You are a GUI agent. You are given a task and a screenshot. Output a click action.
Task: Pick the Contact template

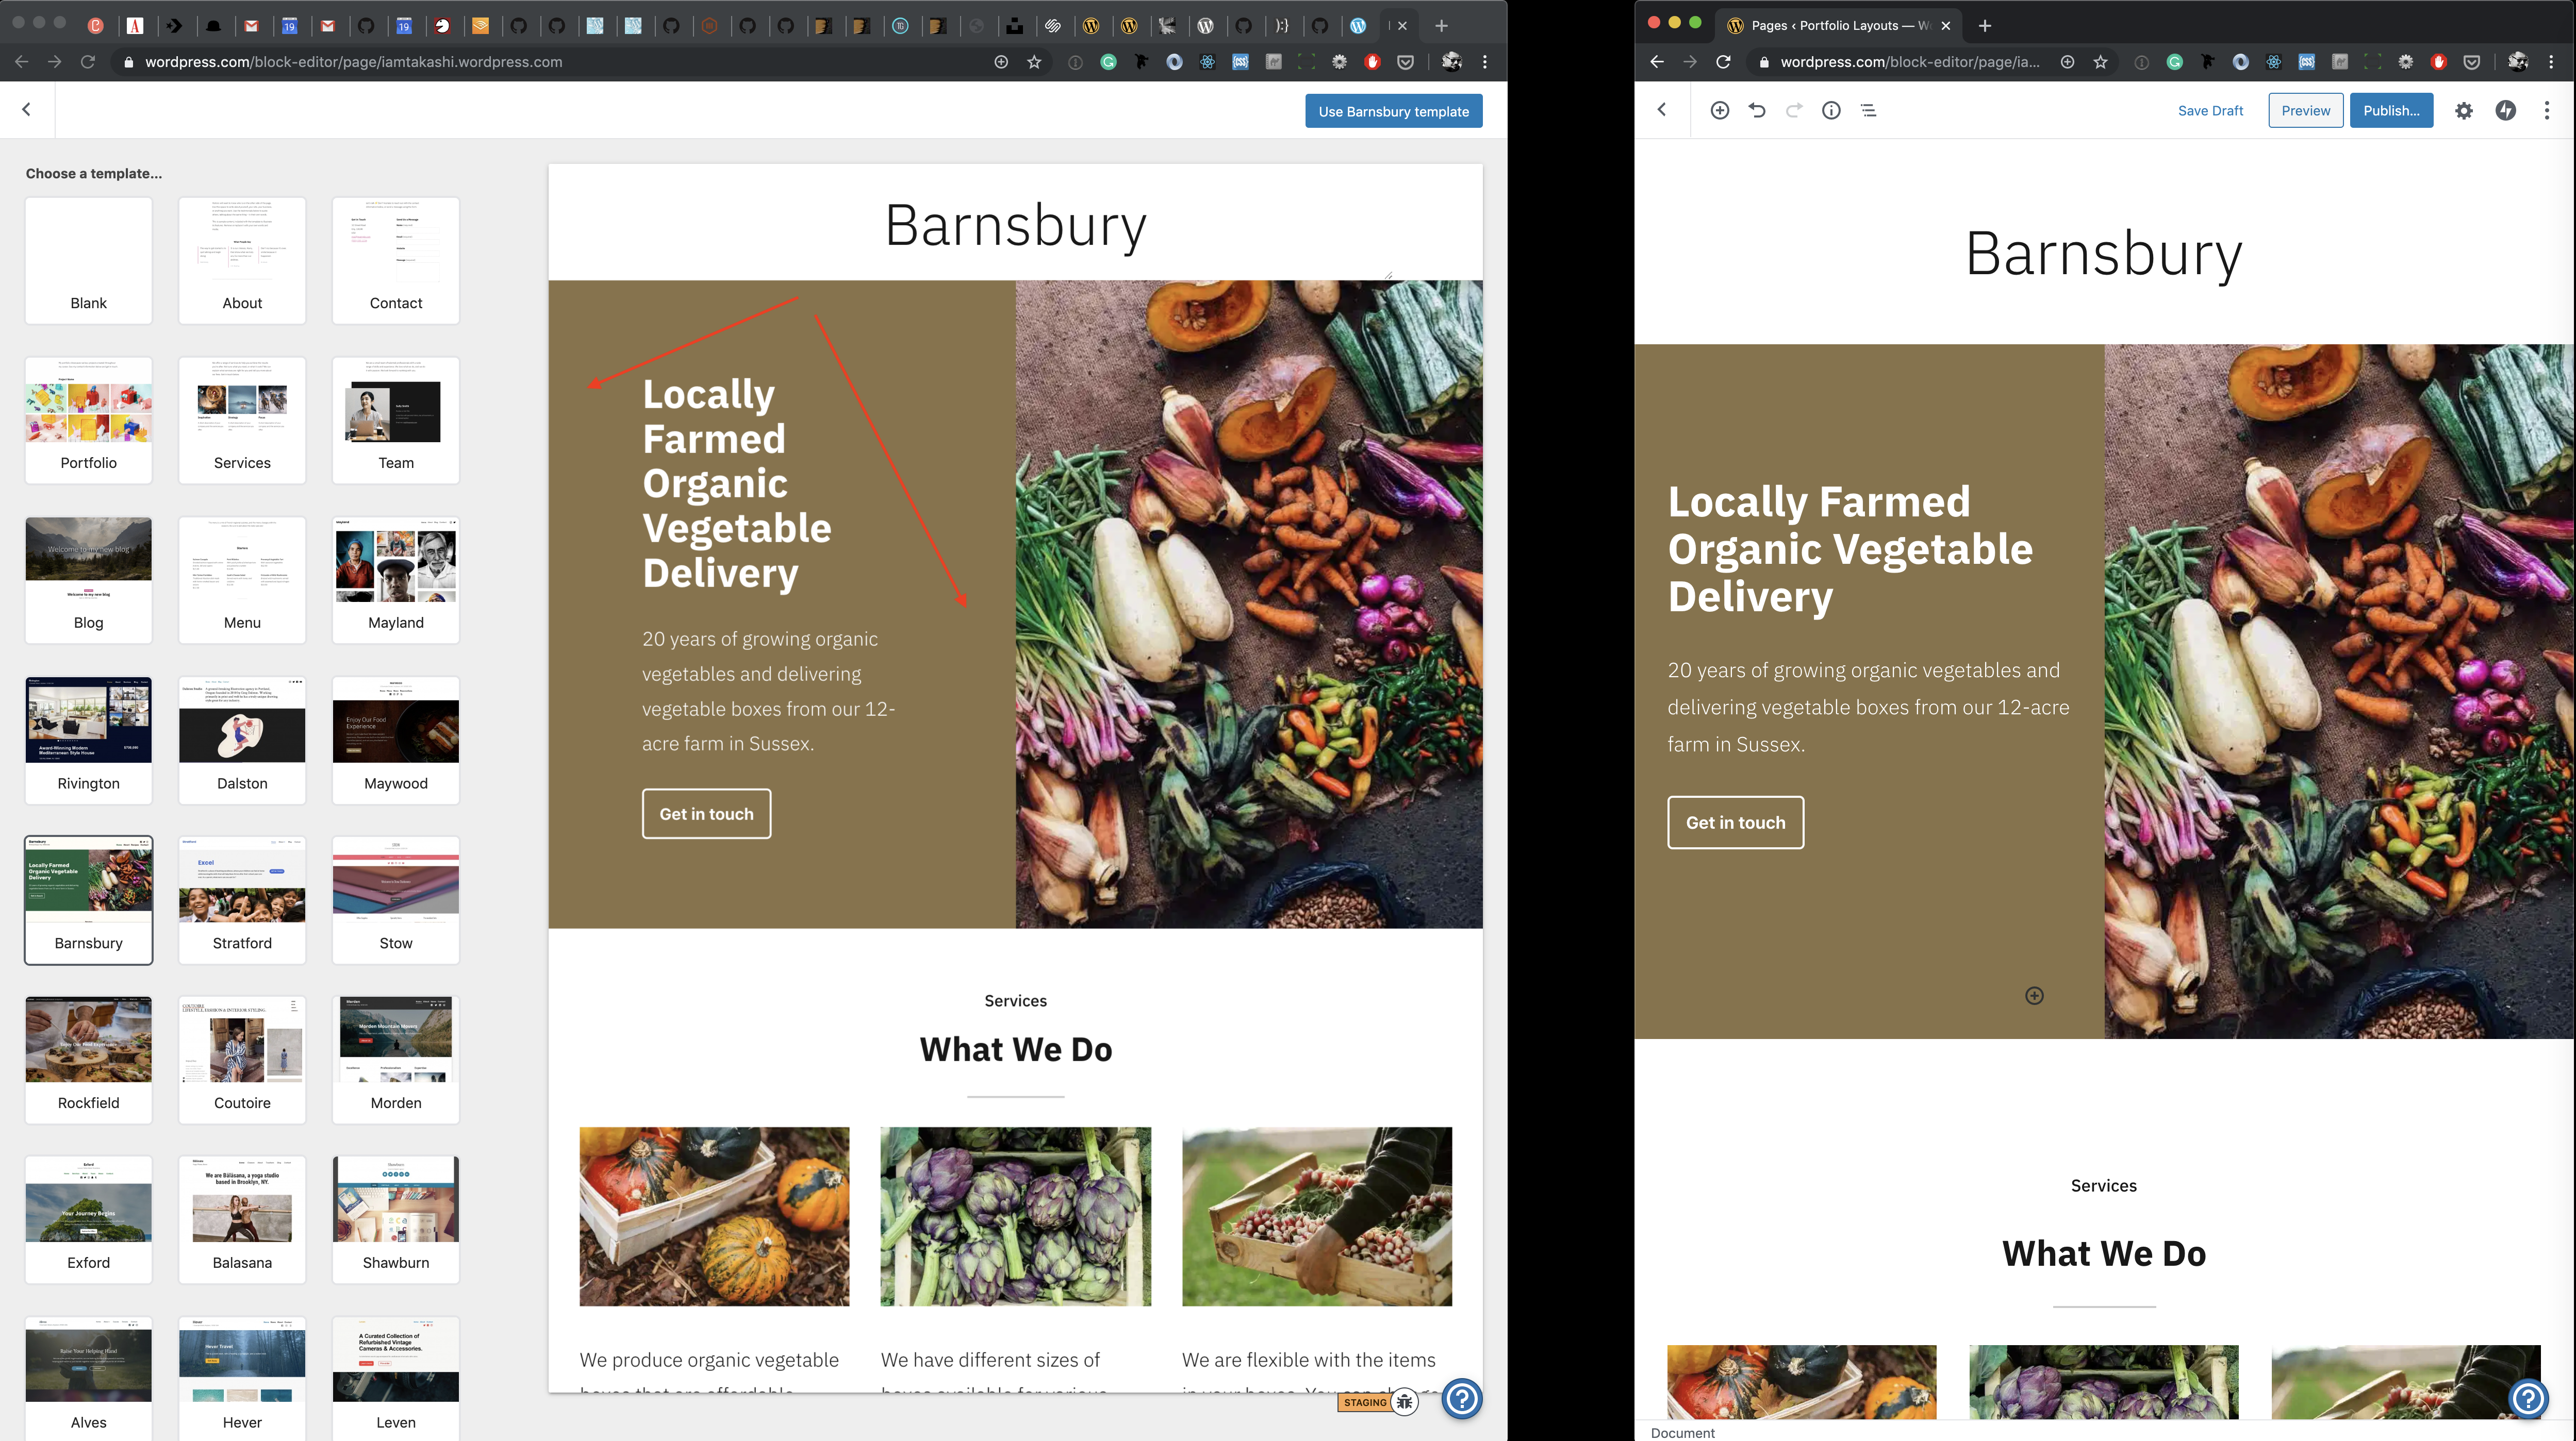[396, 260]
